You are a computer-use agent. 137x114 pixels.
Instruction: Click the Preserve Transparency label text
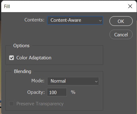[40, 104]
